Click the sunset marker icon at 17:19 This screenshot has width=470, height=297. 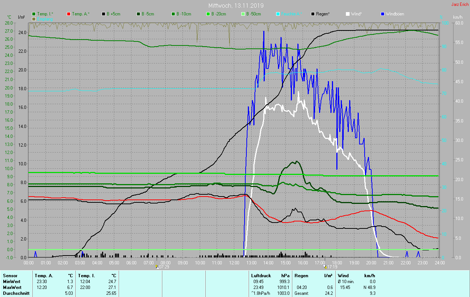(325, 267)
